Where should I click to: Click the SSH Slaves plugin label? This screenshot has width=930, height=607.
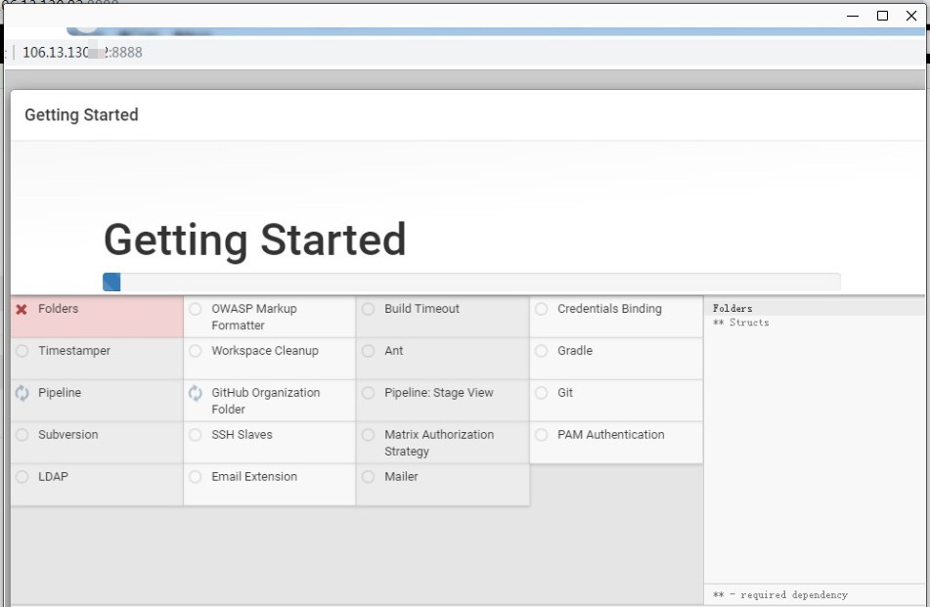click(242, 435)
